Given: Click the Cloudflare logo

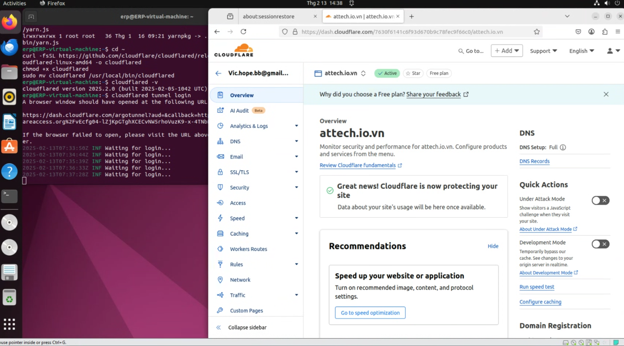Looking at the screenshot, I should (x=234, y=49).
